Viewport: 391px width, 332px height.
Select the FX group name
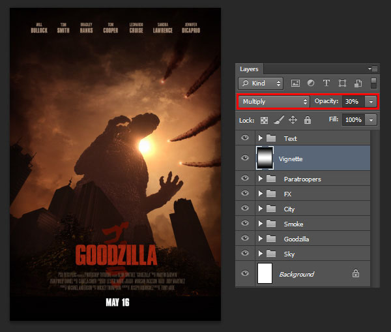click(287, 194)
